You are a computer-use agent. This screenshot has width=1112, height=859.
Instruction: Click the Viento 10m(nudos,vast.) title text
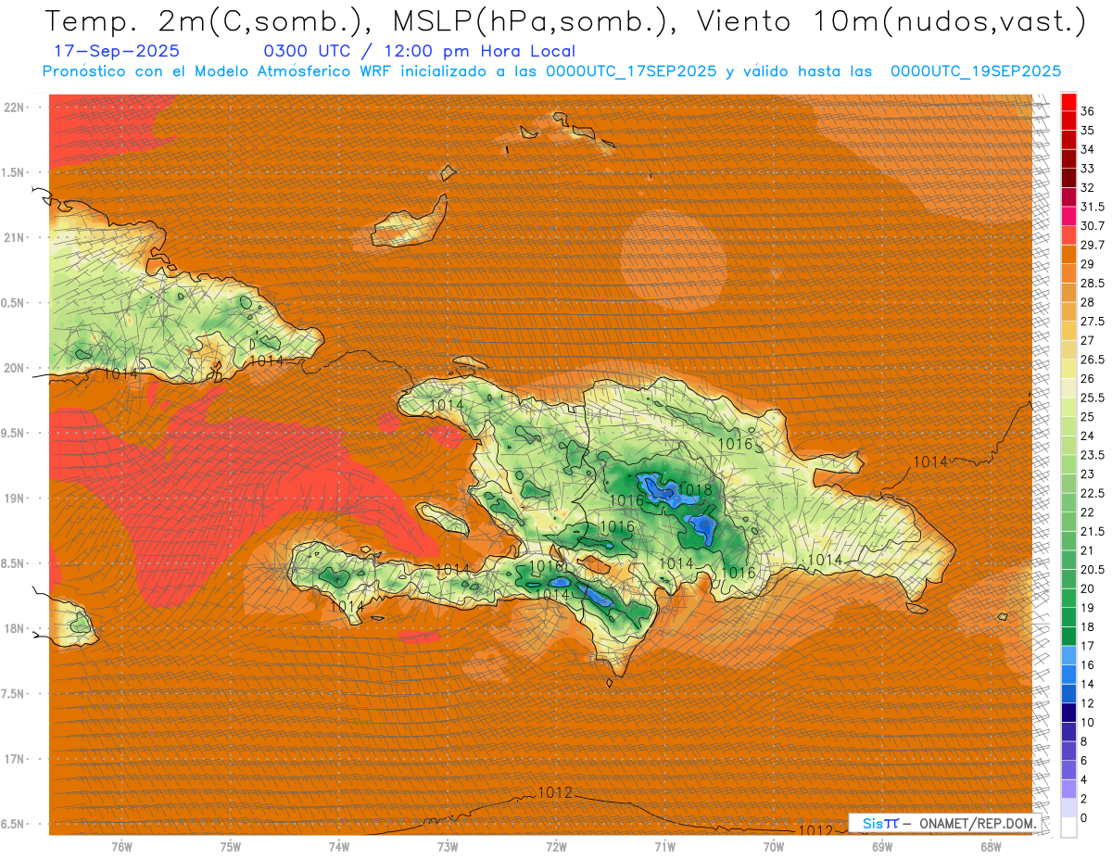pyautogui.click(x=892, y=20)
